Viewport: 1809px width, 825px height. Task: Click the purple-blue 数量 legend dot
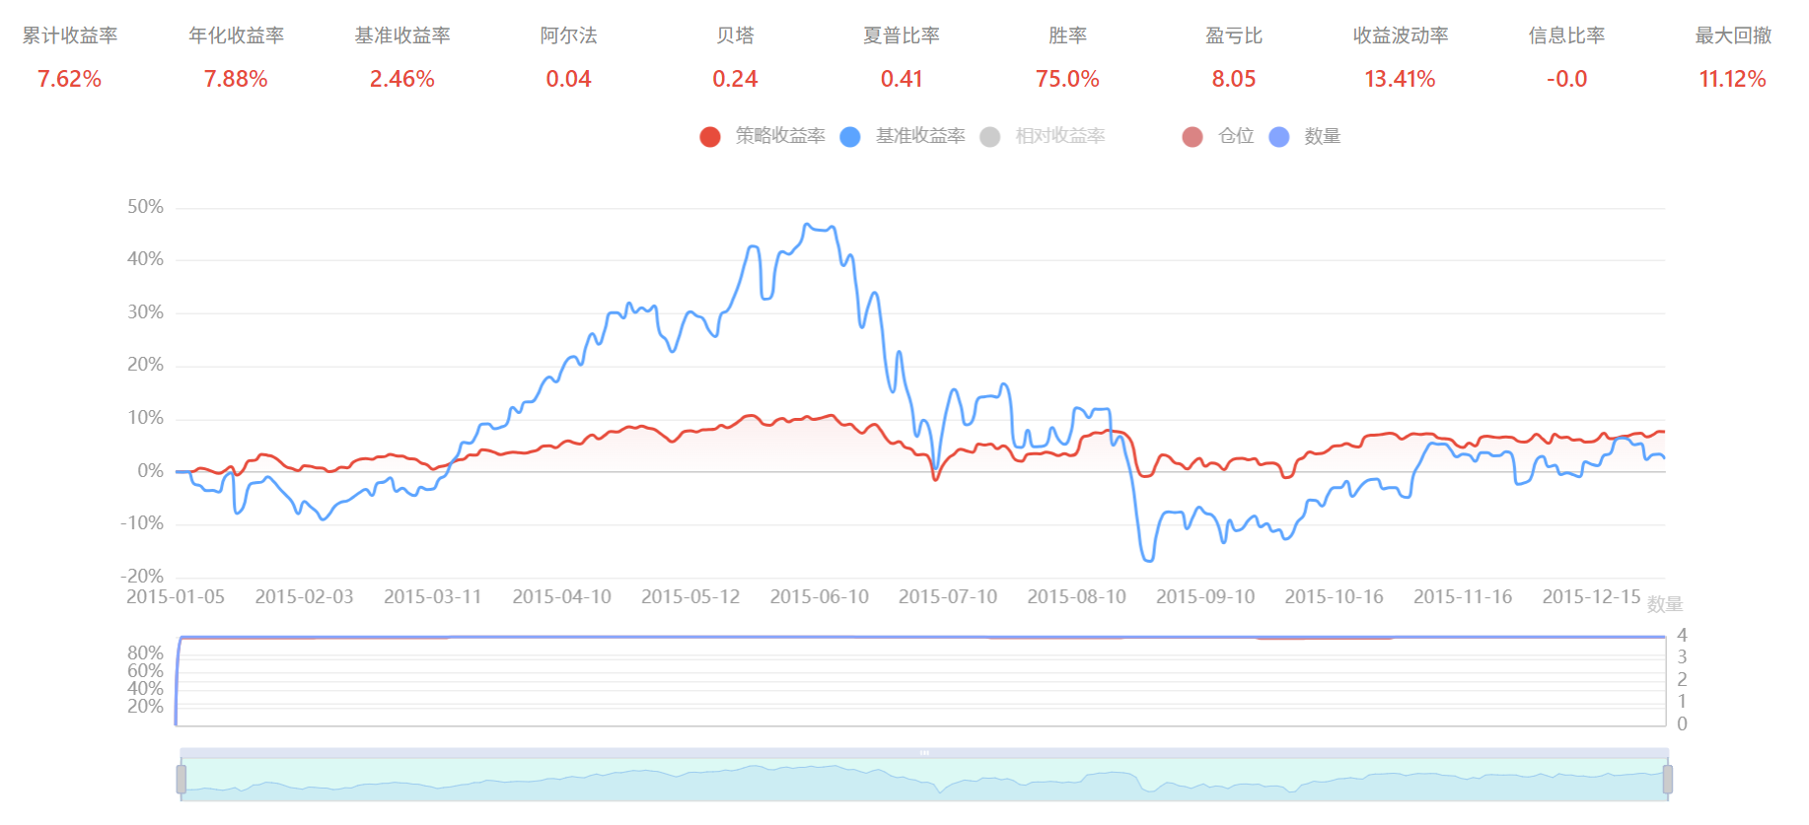(x=1278, y=137)
